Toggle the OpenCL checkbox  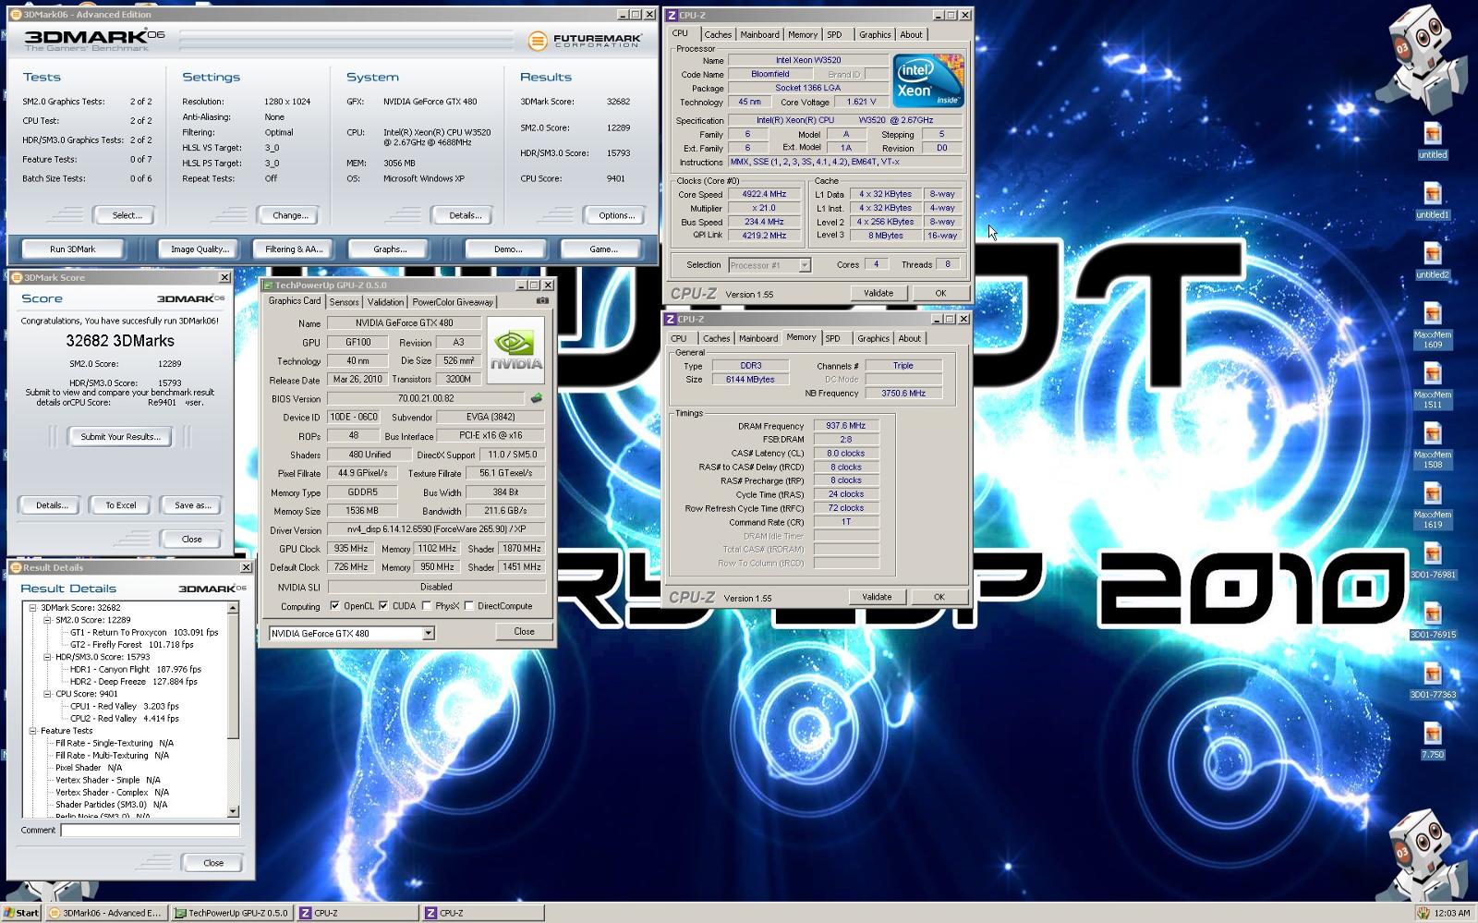[335, 606]
